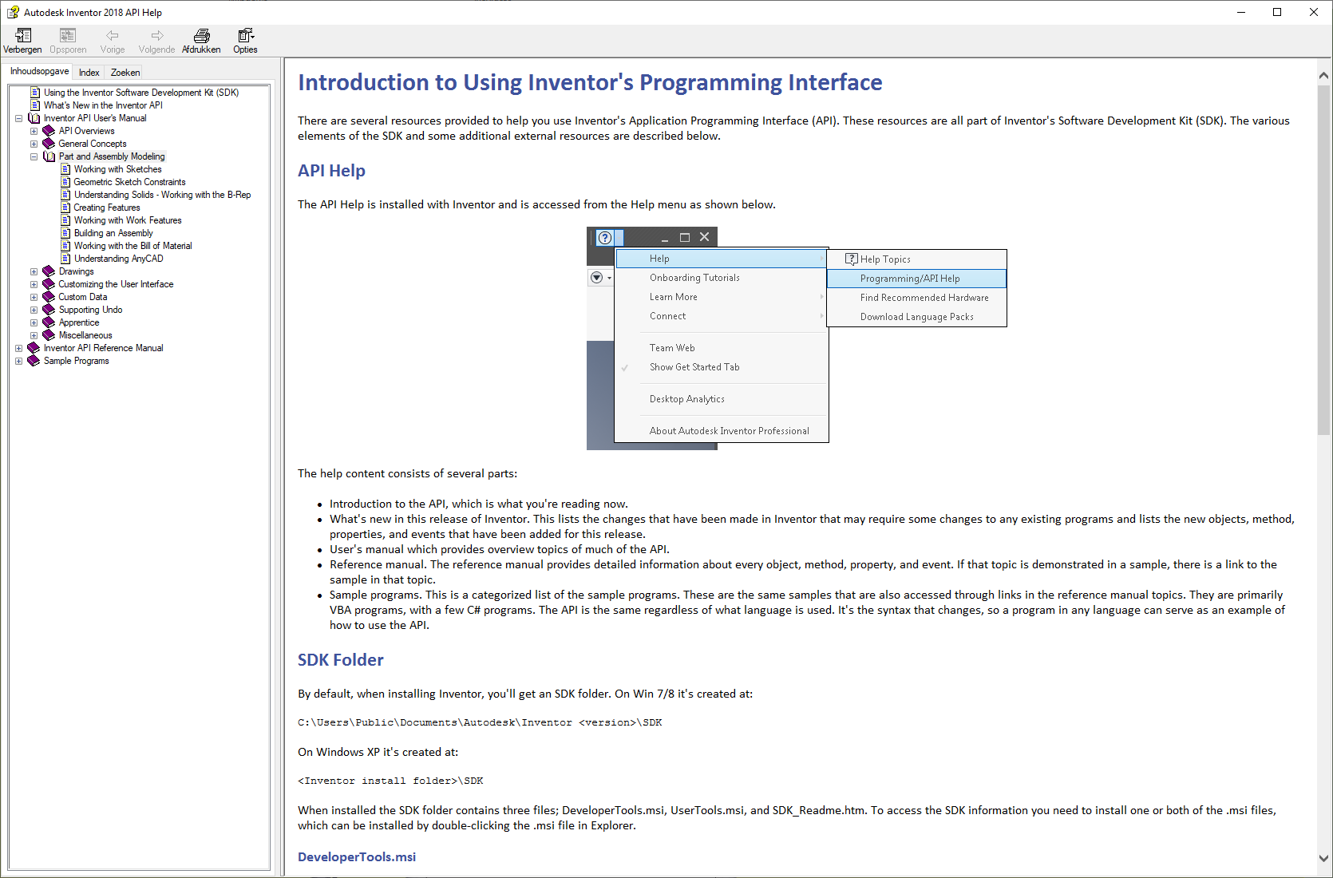Open the DeveloperTools.msi link
The width and height of the screenshot is (1333, 878).
pyautogui.click(x=356, y=856)
